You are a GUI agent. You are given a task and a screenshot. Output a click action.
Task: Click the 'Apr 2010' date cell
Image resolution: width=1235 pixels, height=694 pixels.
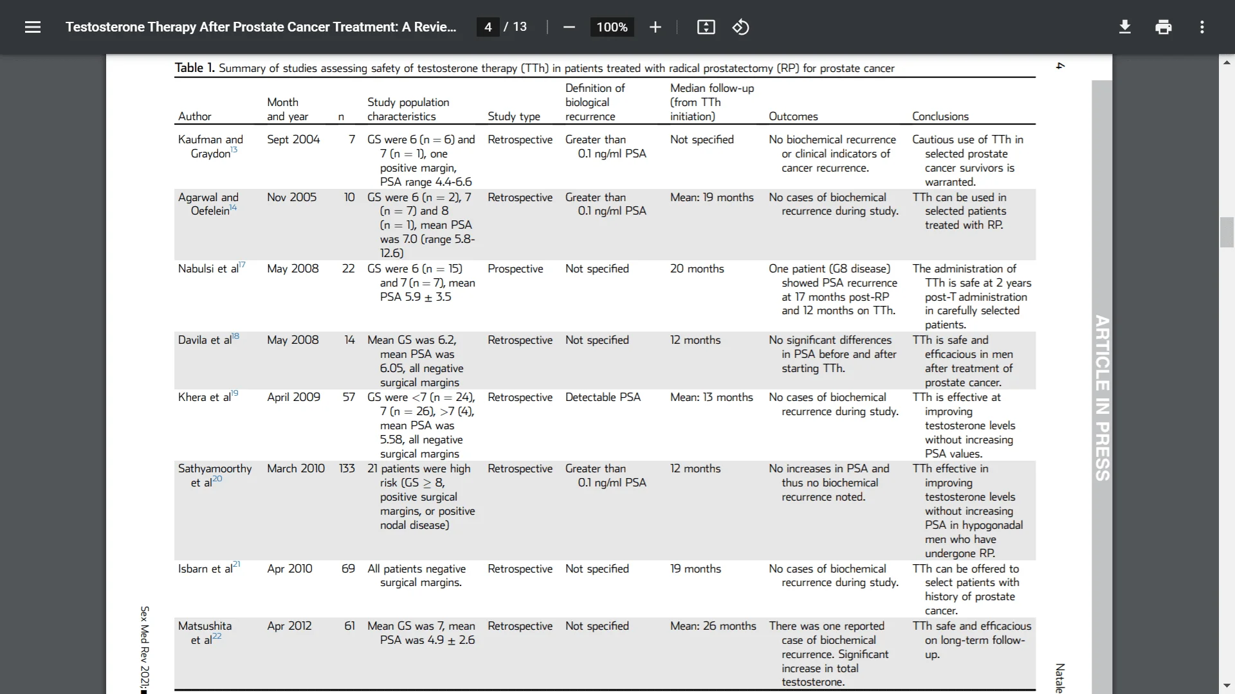click(x=289, y=569)
